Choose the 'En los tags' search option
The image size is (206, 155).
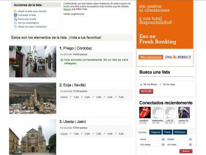click(161, 85)
